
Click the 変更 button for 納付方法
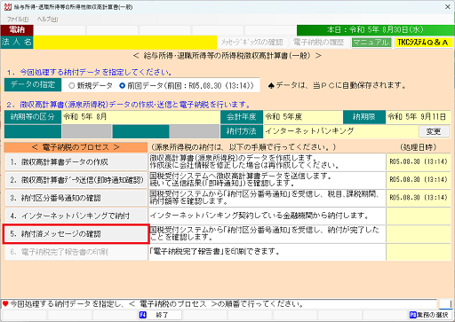tap(434, 131)
